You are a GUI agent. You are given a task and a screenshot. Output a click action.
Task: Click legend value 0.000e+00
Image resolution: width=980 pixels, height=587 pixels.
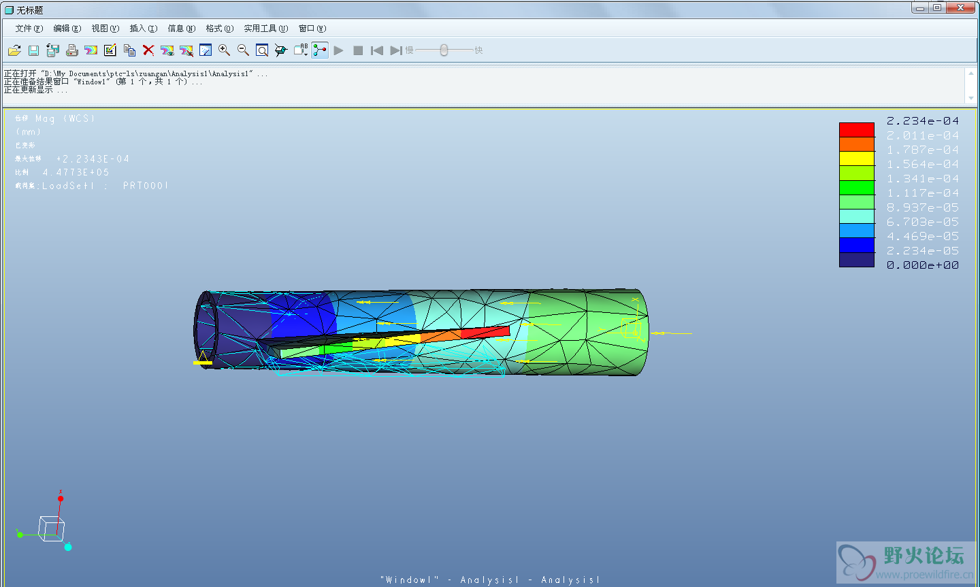tap(923, 265)
